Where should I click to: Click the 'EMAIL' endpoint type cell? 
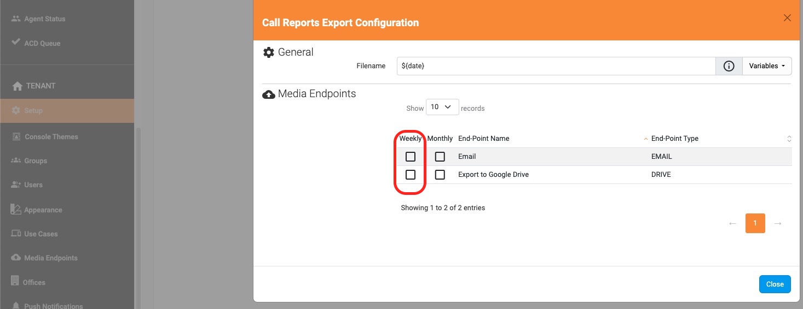(x=662, y=157)
